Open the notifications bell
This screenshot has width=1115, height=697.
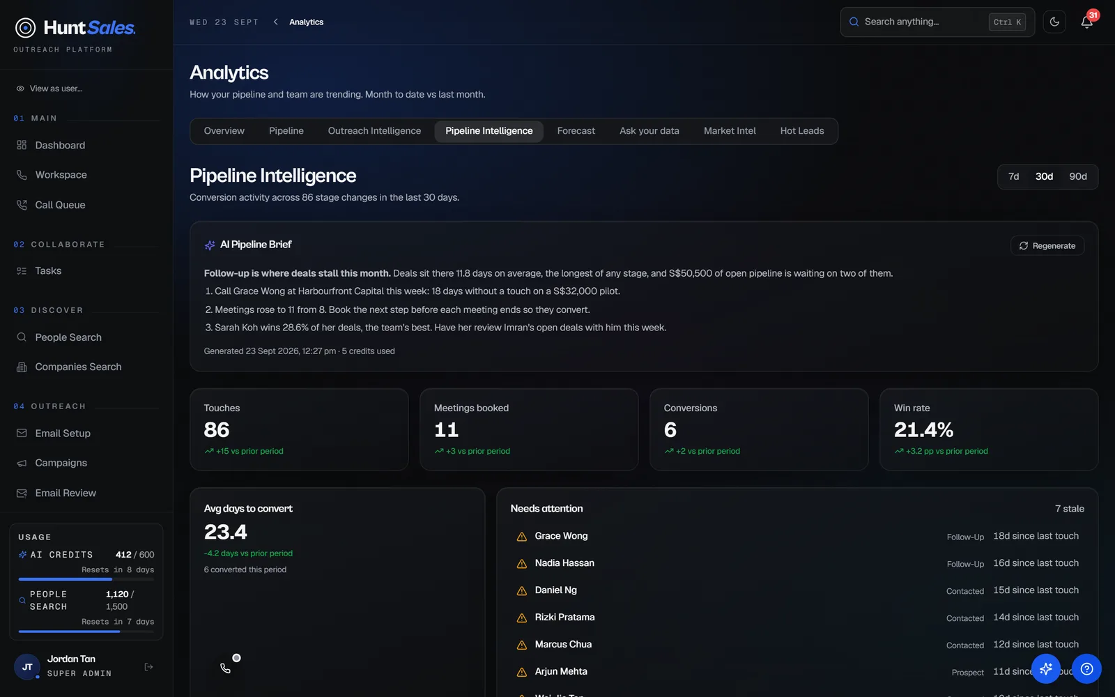pos(1086,22)
